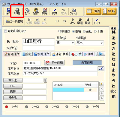Mark card with チェック icon
The height and width of the screenshot is (117, 120).
(97, 21)
